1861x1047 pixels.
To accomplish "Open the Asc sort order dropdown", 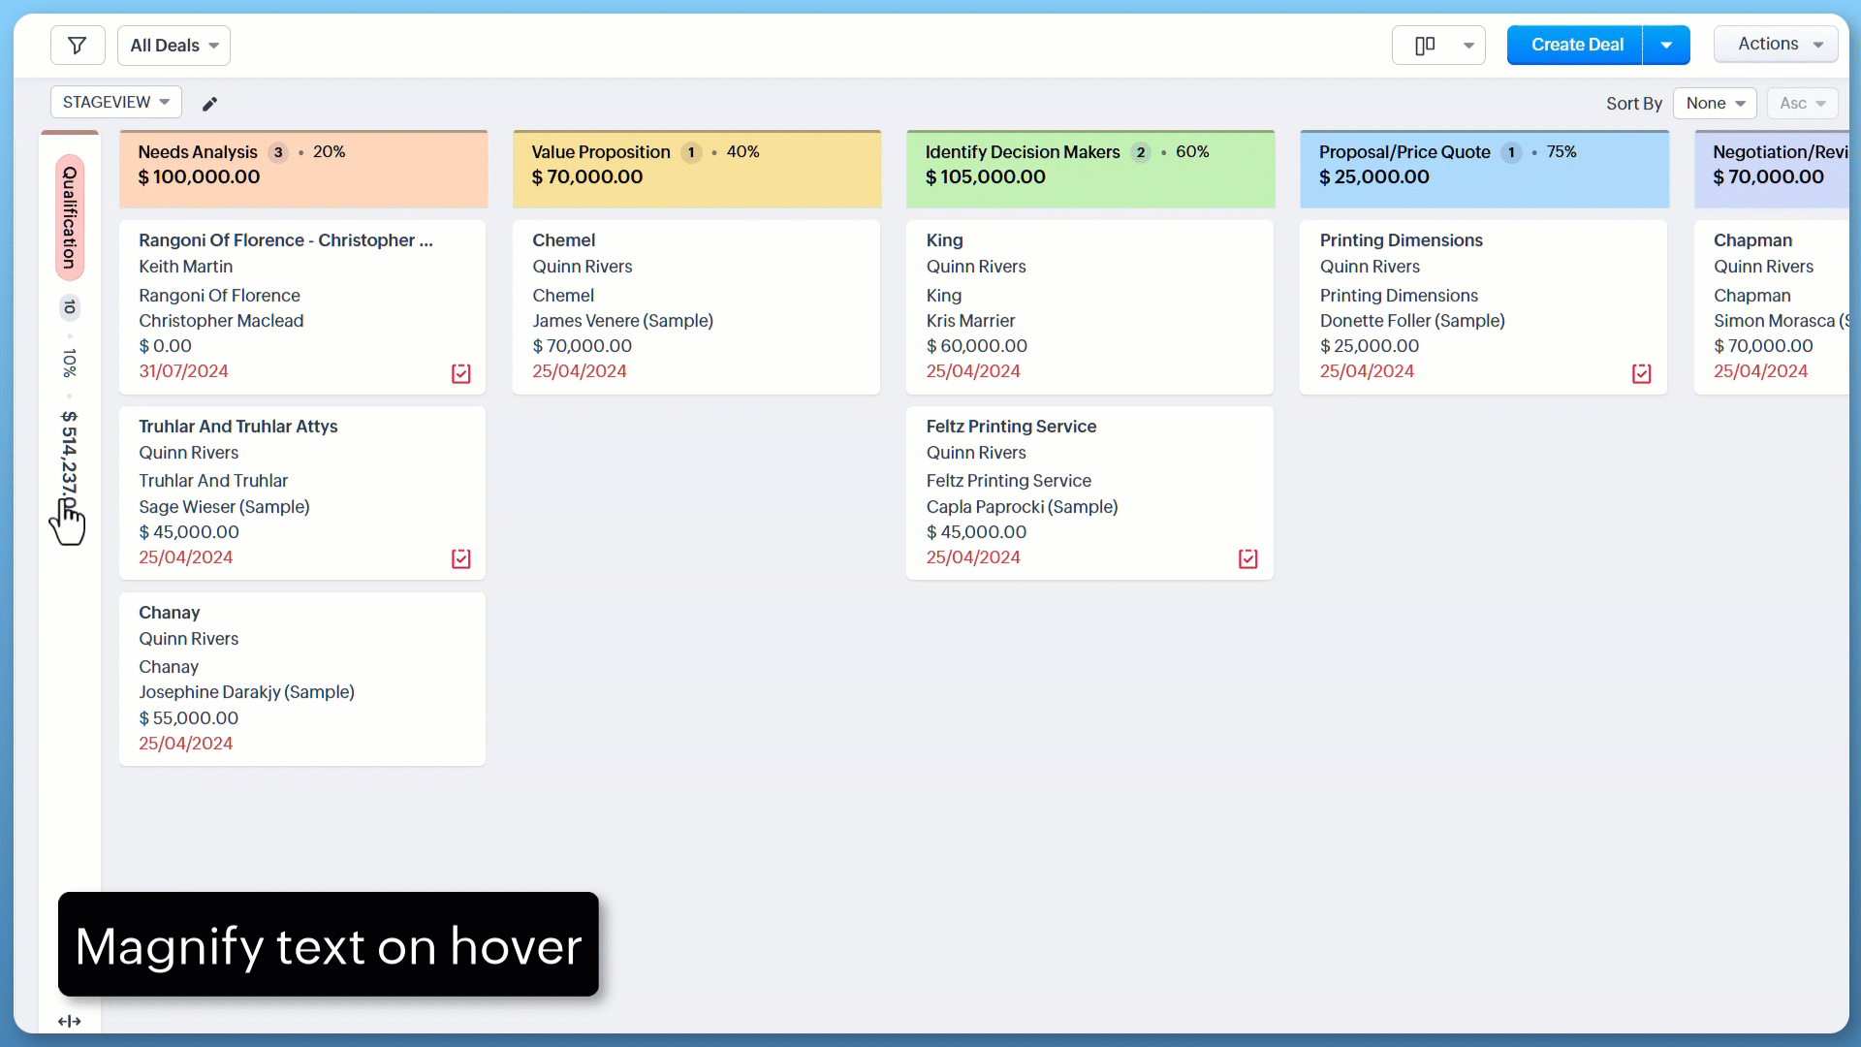I will 1802,103.
